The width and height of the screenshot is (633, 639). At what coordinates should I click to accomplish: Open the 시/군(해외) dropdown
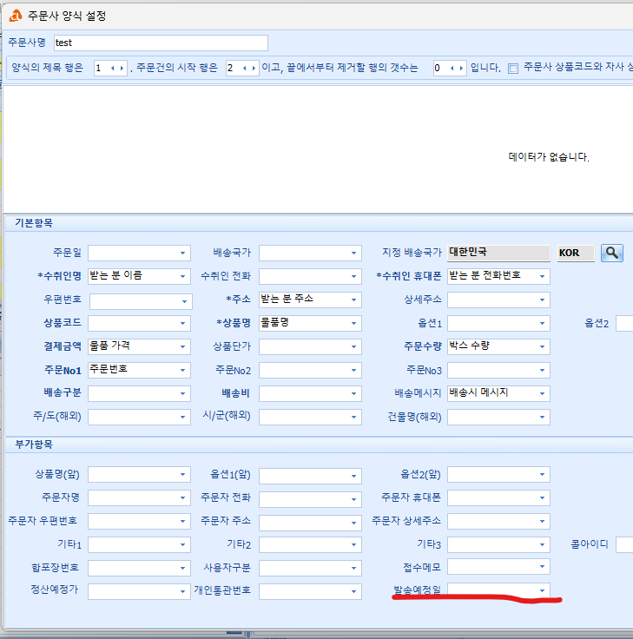[x=353, y=418]
